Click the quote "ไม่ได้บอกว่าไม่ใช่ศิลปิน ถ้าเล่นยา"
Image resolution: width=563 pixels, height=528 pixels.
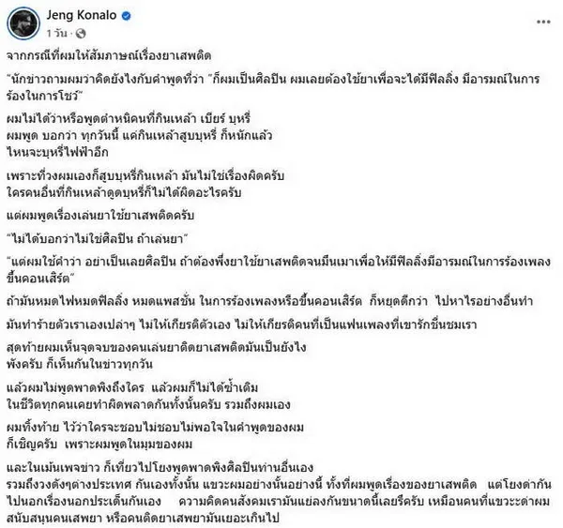coord(98,239)
